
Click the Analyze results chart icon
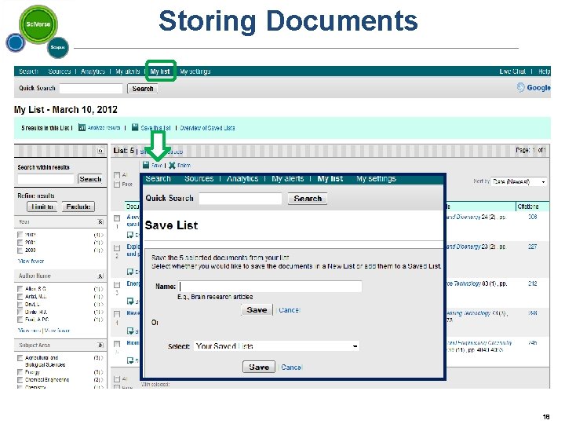click(x=82, y=128)
